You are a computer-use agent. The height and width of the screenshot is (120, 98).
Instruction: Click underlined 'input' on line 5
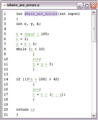(30, 34)
